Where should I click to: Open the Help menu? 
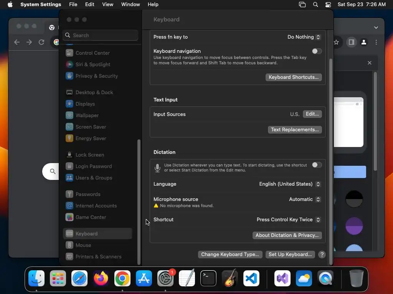[x=153, y=5]
